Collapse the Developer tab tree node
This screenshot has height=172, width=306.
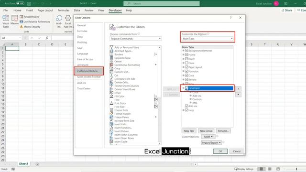coord(184,88)
